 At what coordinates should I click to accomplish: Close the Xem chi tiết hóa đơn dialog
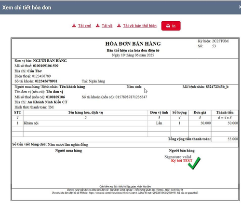tap(240, 7)
